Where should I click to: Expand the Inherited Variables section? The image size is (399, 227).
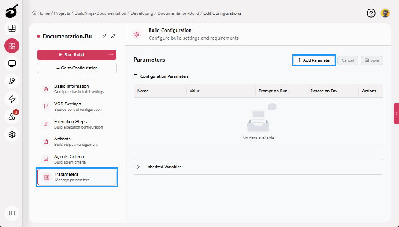(x=258, y=167)
